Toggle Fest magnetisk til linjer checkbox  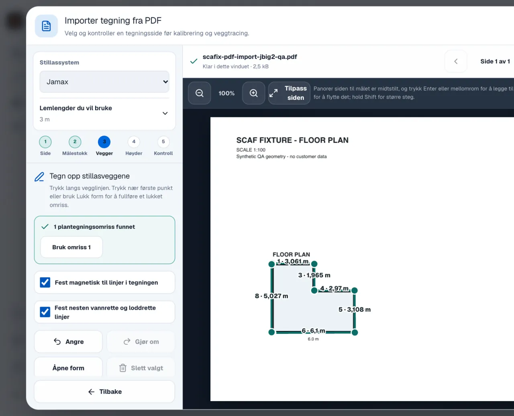click(x=45, y=283)
